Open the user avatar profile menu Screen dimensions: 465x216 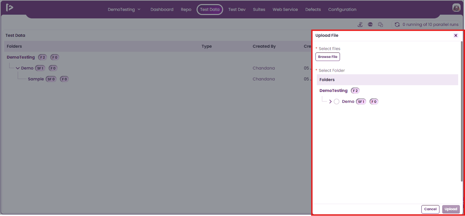click(456, 7)
